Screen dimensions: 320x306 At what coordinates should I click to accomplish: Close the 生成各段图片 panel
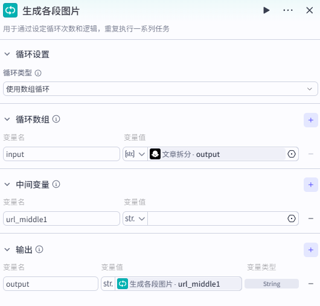point(310,10)
